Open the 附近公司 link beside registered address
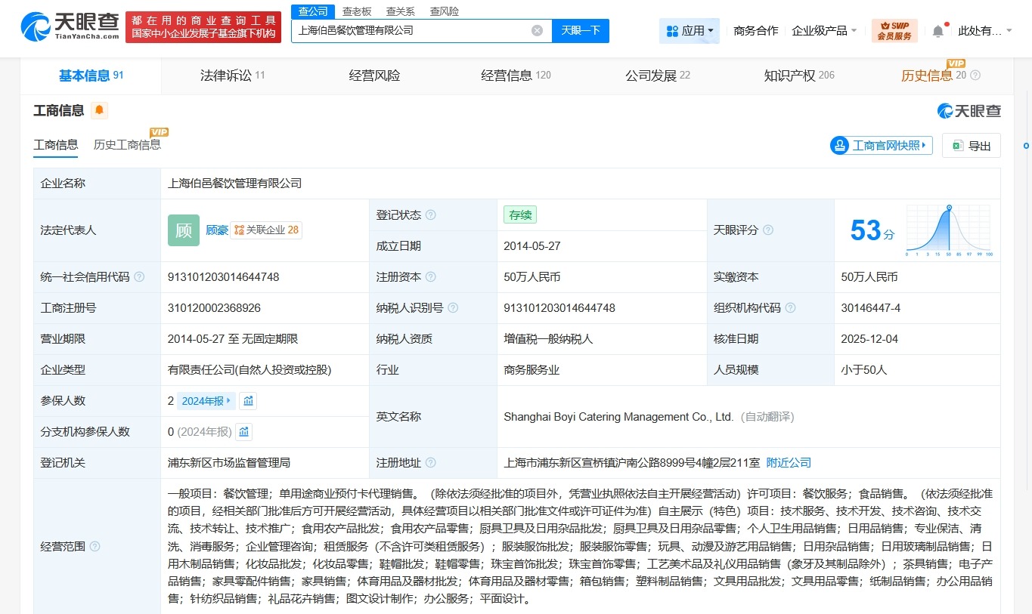 [789, 461]
